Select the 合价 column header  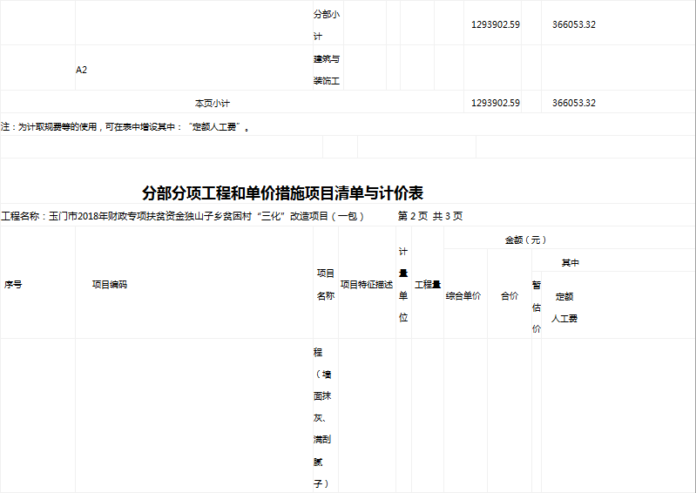point(509,296)
